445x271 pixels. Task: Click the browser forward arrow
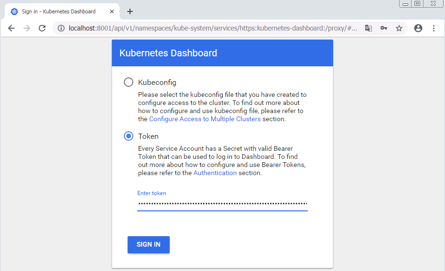[x=27, y=28]
